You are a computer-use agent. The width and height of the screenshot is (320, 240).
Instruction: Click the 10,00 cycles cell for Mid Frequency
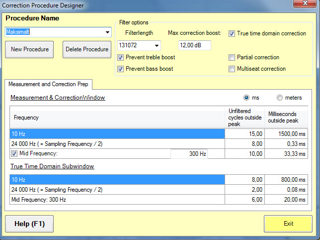[244, 154]
